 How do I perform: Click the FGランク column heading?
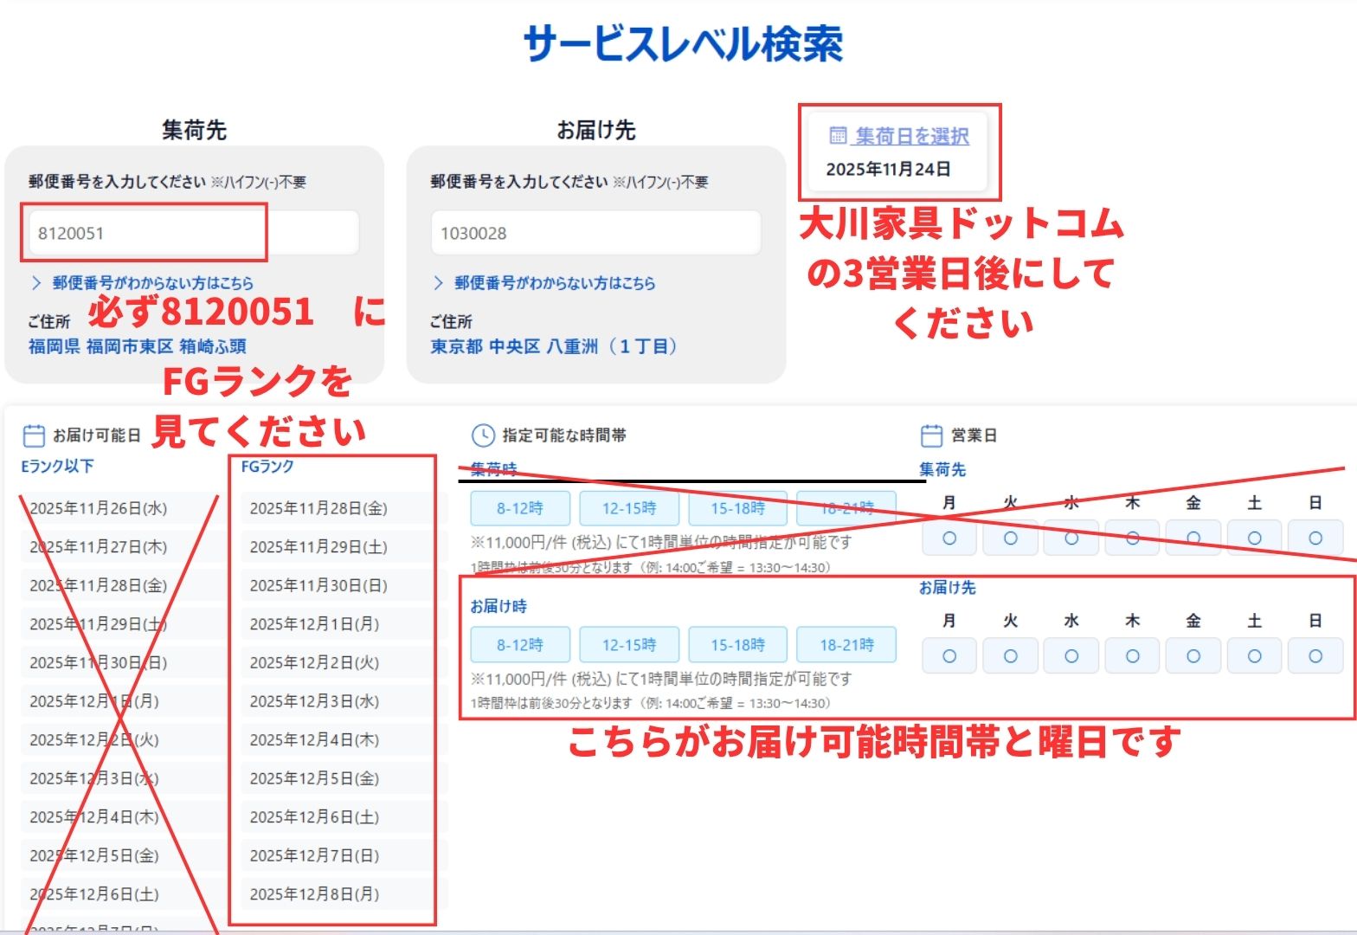tap(267, 467)
